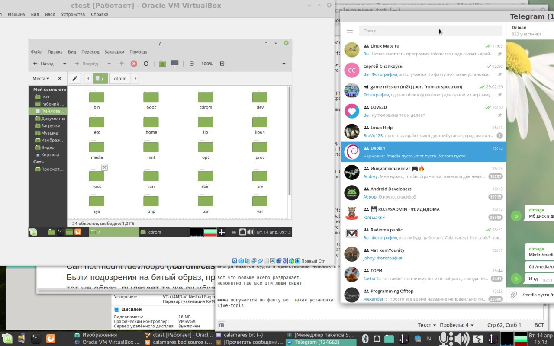Viewport: 554px width, 346px height.
Task: Open the RU.SYSADMIN #СИДИДОМА chat
Action: tap(424, 213)
